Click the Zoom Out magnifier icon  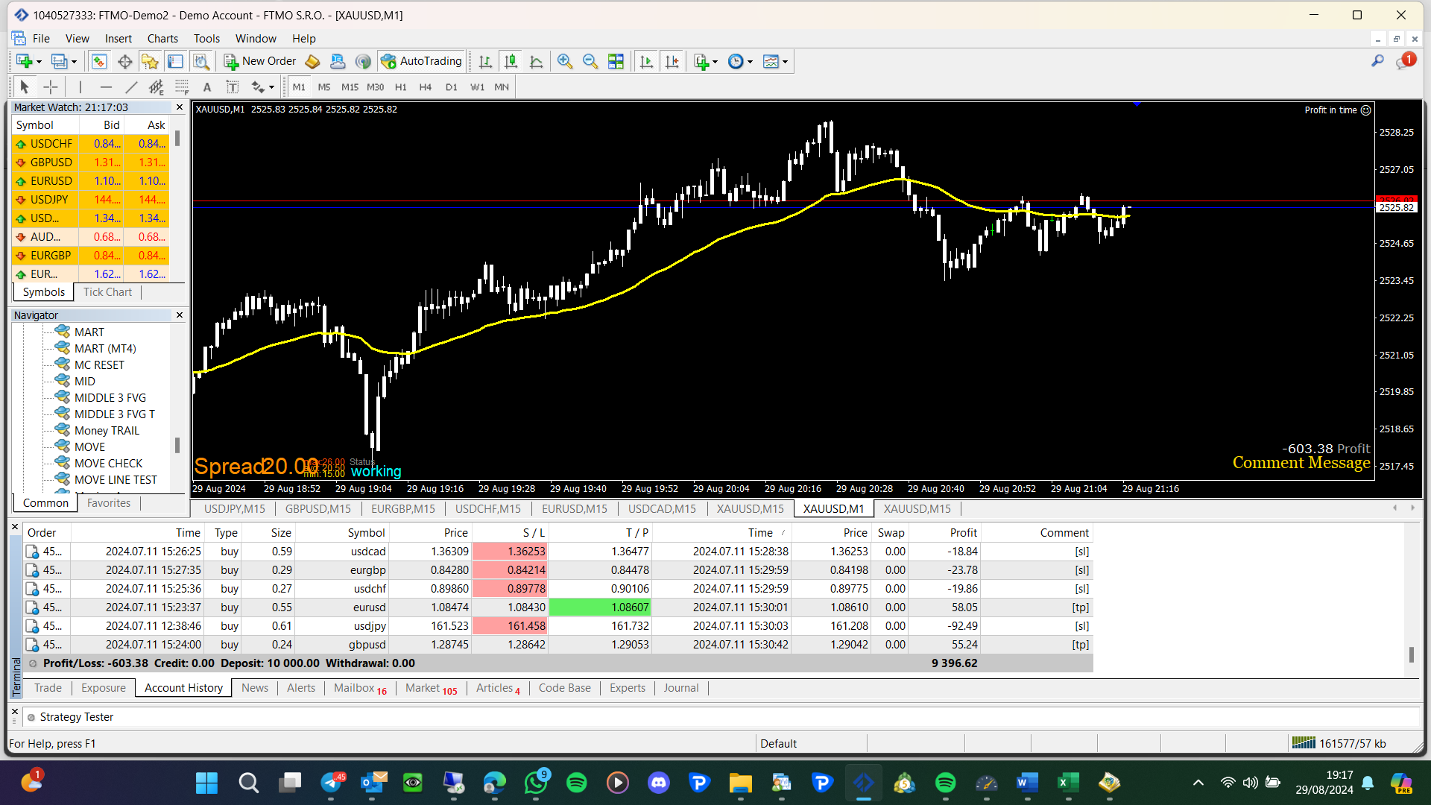point(590,62)
